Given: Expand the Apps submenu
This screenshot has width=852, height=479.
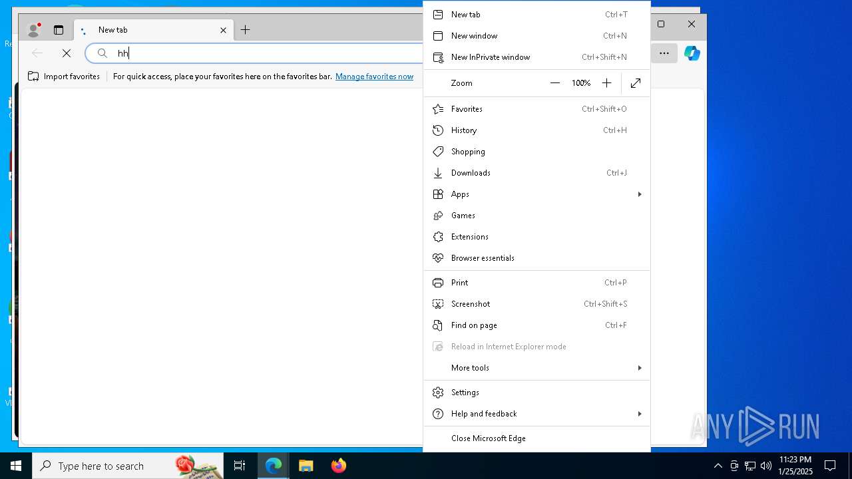Looking at the screenshot, I should (536, 194).
